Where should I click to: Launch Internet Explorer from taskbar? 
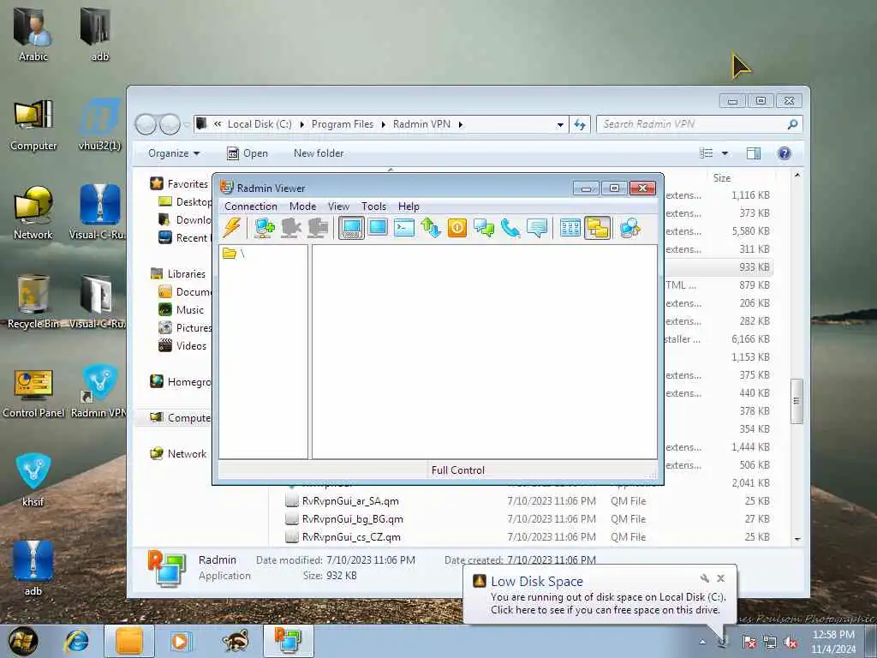[x=76, y=641]
